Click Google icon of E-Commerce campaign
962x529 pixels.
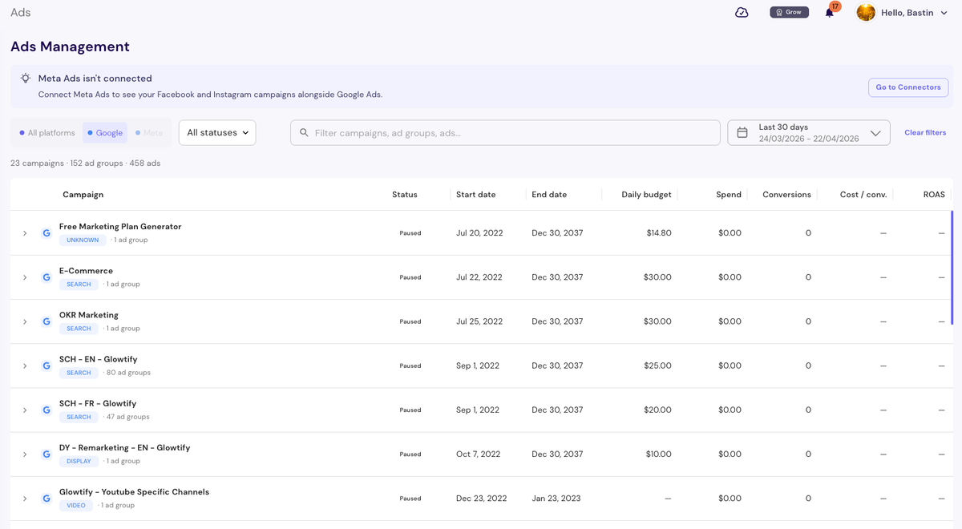tap(46, 277)
